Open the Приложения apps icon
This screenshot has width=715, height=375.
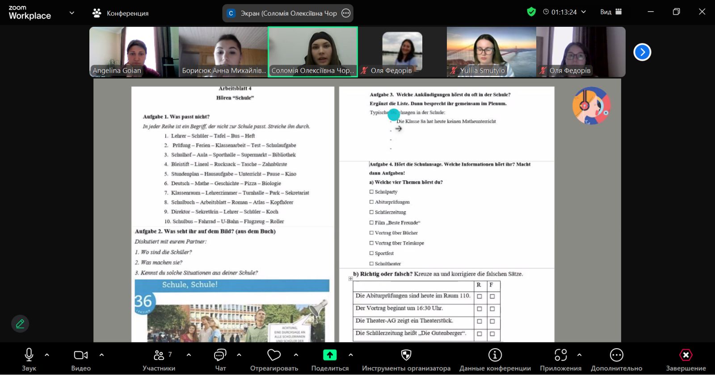561,355
